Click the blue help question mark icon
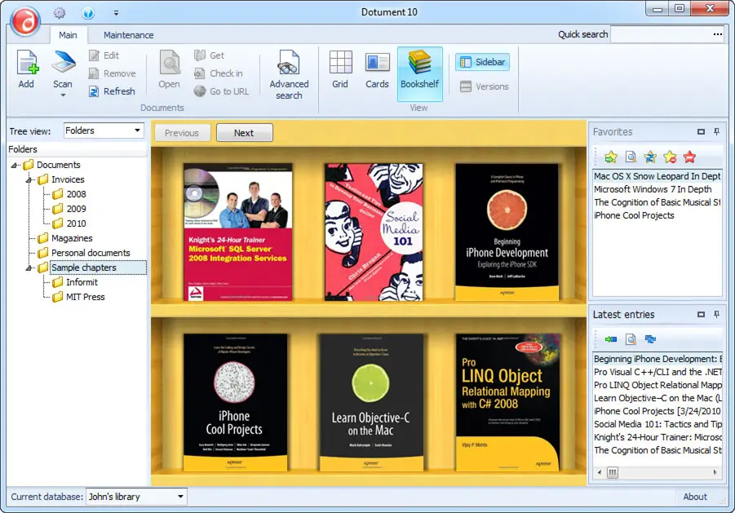Image resolution: width=735 pixels, height=513 pixels. coord(87,13)
